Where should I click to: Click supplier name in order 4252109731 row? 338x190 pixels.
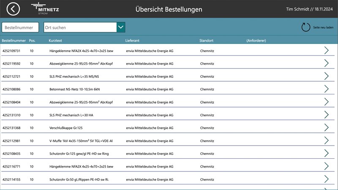pos(150,51)
